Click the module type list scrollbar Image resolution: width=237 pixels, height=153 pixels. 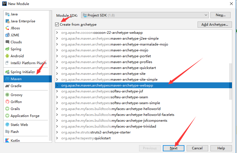coord(50,75)
